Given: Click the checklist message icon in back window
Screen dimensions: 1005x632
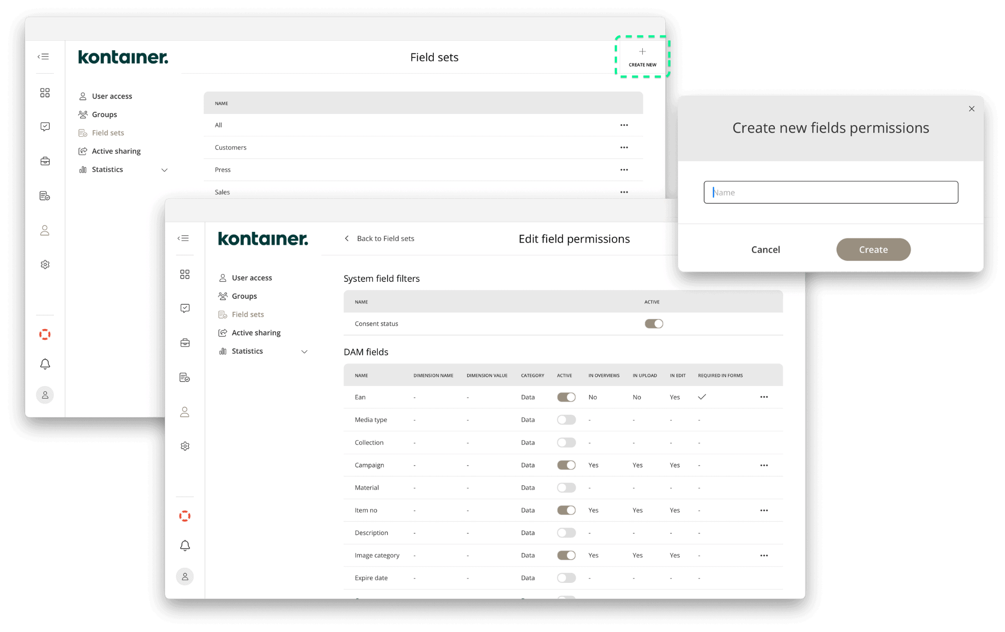Looking at the screenshot, I should (x=45, y=127).
